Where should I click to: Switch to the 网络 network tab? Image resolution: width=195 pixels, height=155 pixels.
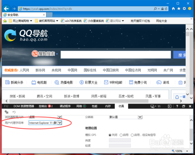tap(81, 106)
